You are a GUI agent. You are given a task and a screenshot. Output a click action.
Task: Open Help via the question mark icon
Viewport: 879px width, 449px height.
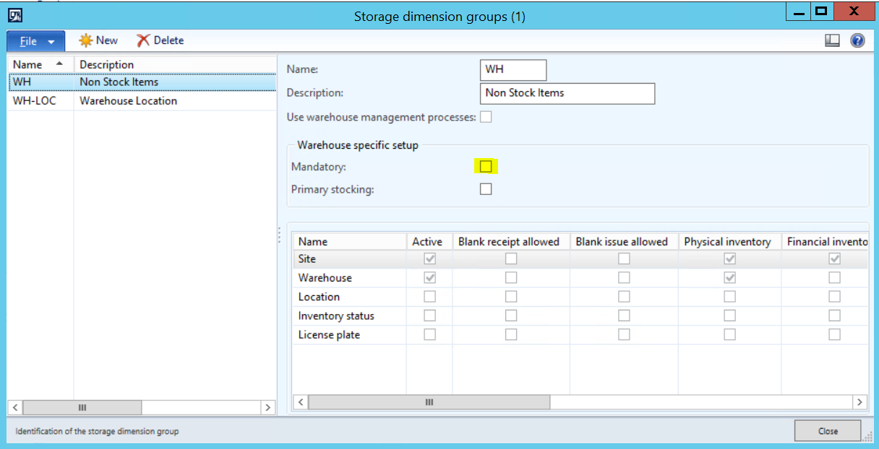(x=857, y=40)
